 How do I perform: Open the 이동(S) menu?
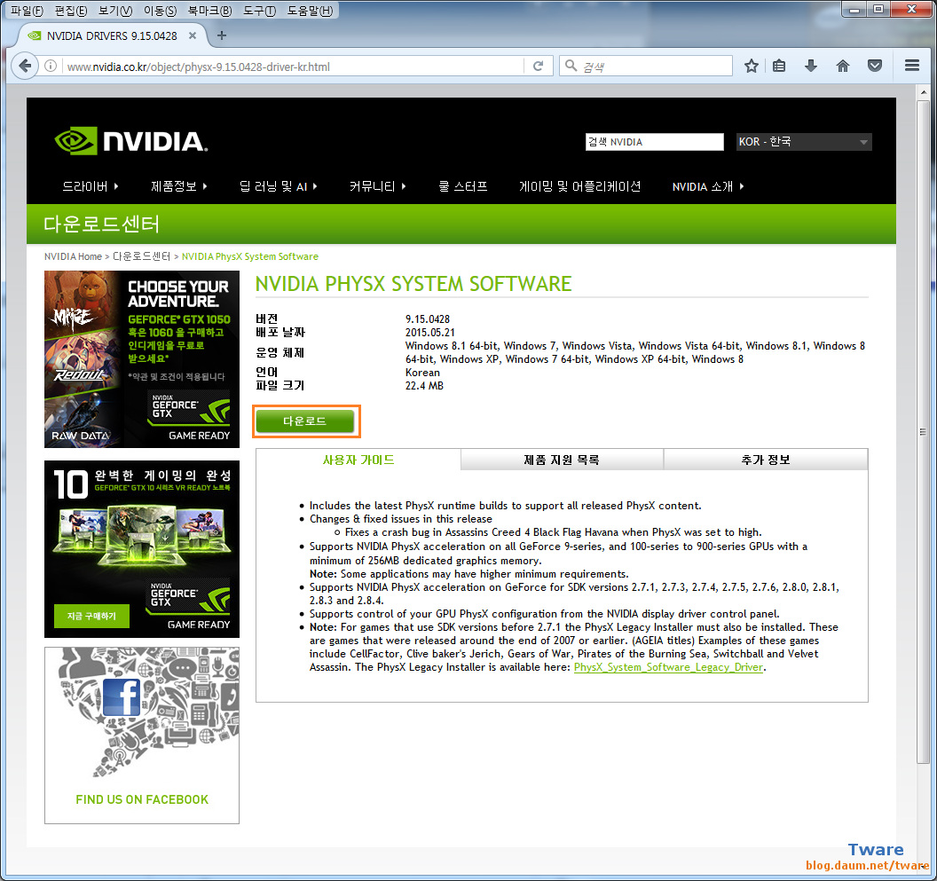point(160,11)
